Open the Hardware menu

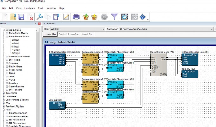pos(29,8)
